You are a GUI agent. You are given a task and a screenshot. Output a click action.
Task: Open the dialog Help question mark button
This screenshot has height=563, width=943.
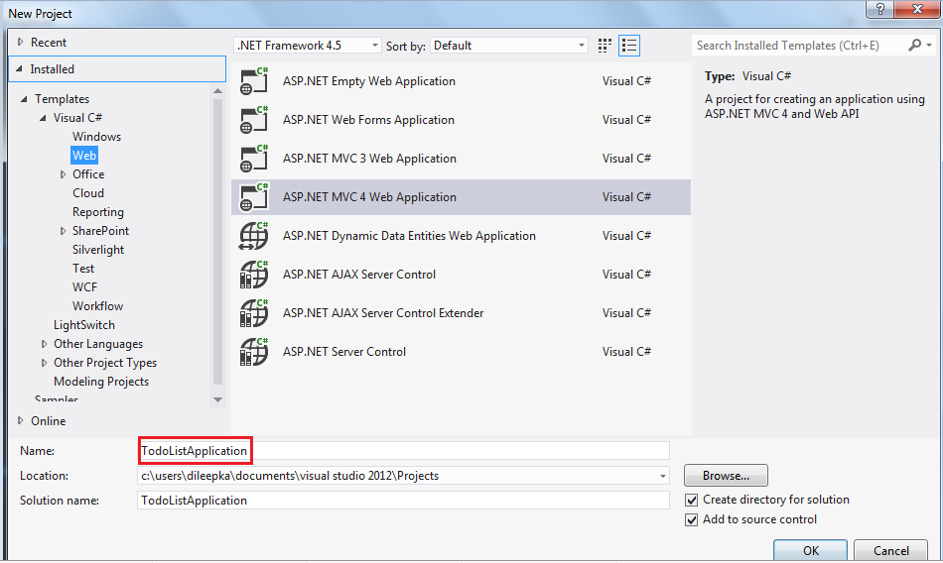879,9
